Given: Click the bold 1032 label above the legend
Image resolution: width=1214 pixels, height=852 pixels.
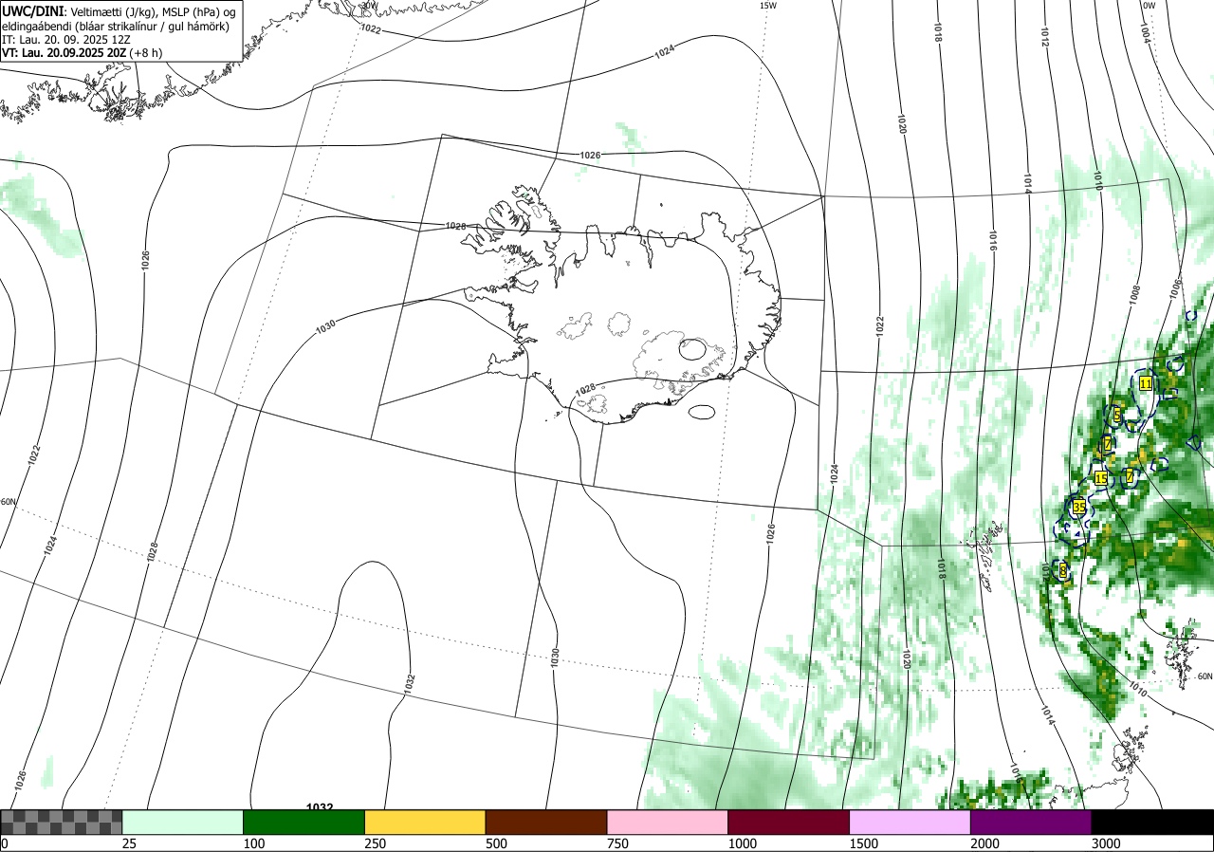Looking at the screenshot, I should (320, 807).
